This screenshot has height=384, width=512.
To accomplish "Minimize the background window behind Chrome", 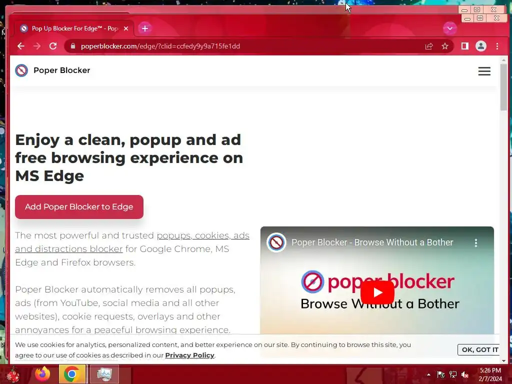I will click(x=464, y=10).
